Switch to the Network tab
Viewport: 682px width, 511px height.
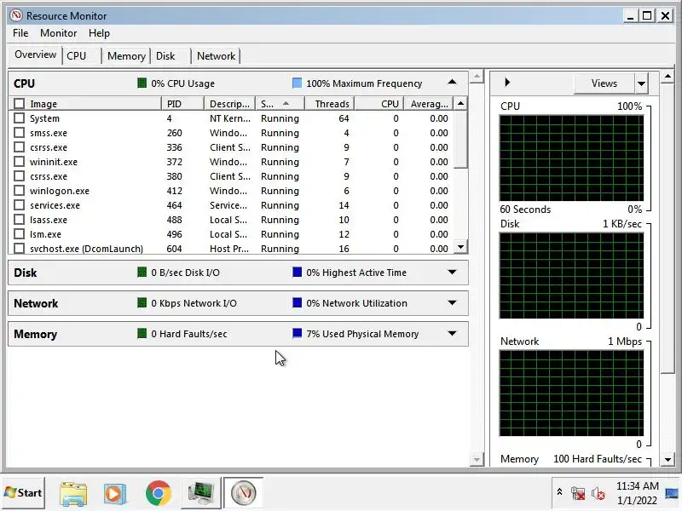[217, 55]
